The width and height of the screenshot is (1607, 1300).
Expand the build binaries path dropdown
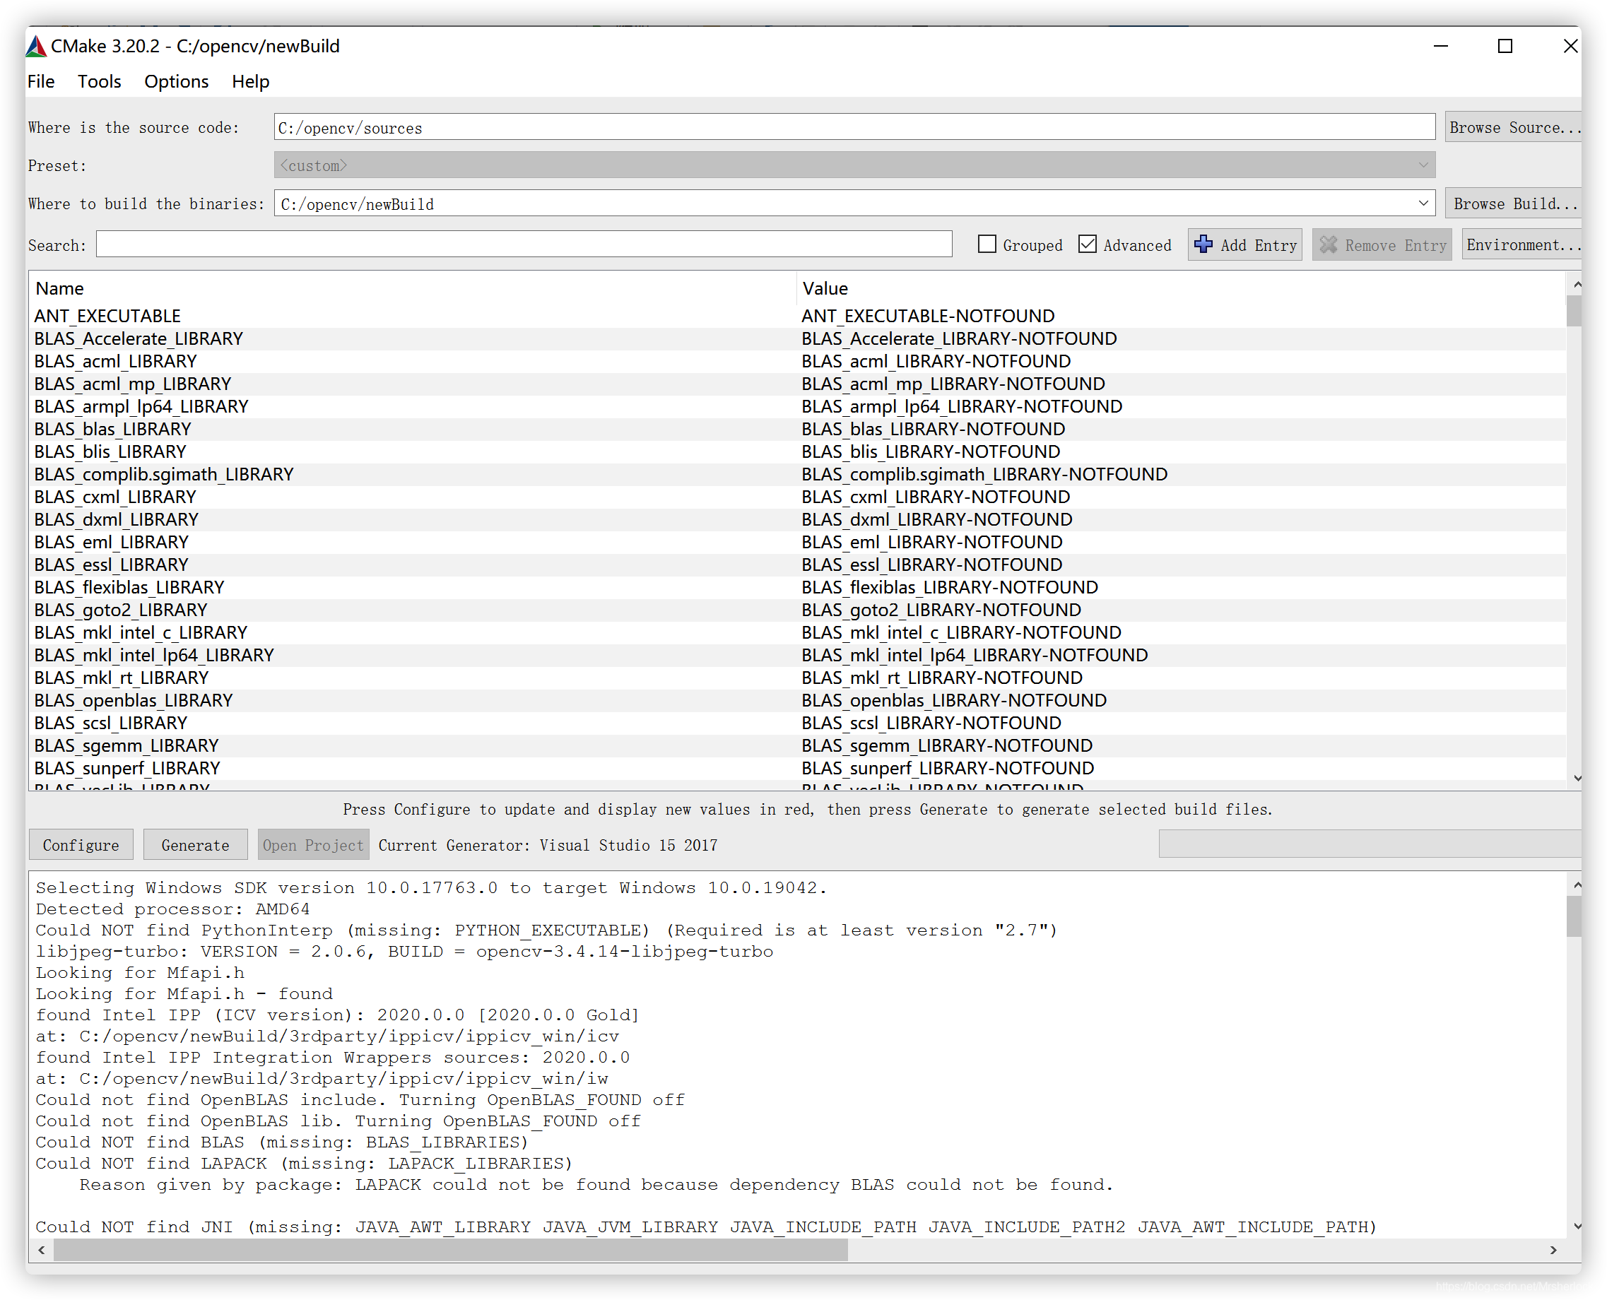[x=1422, y=203]
